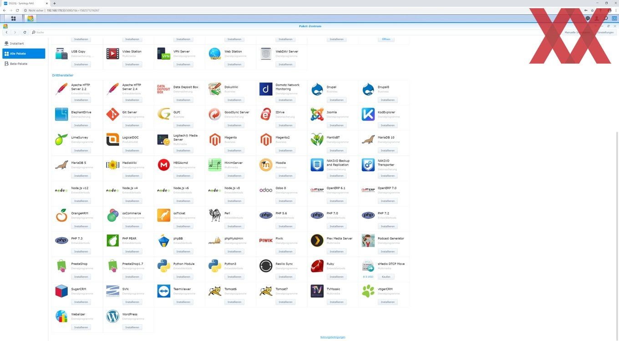The image size is (619, 341).
Task: Click the Apache HTTP Server 2.2 feather icon
Action: pos(61,89)
